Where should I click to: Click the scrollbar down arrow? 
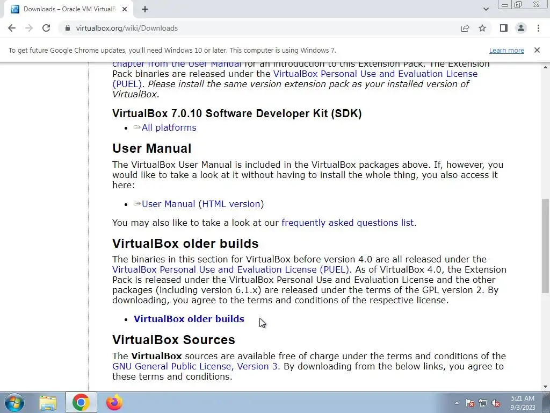(x=545, y=387)
